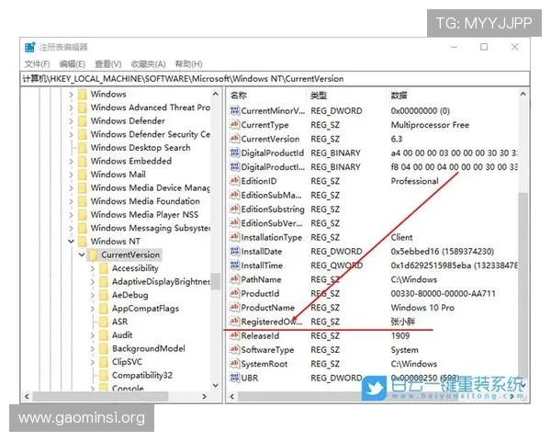
Task: Click the DWORD icon beside UBR
Action: coord(233,378)
